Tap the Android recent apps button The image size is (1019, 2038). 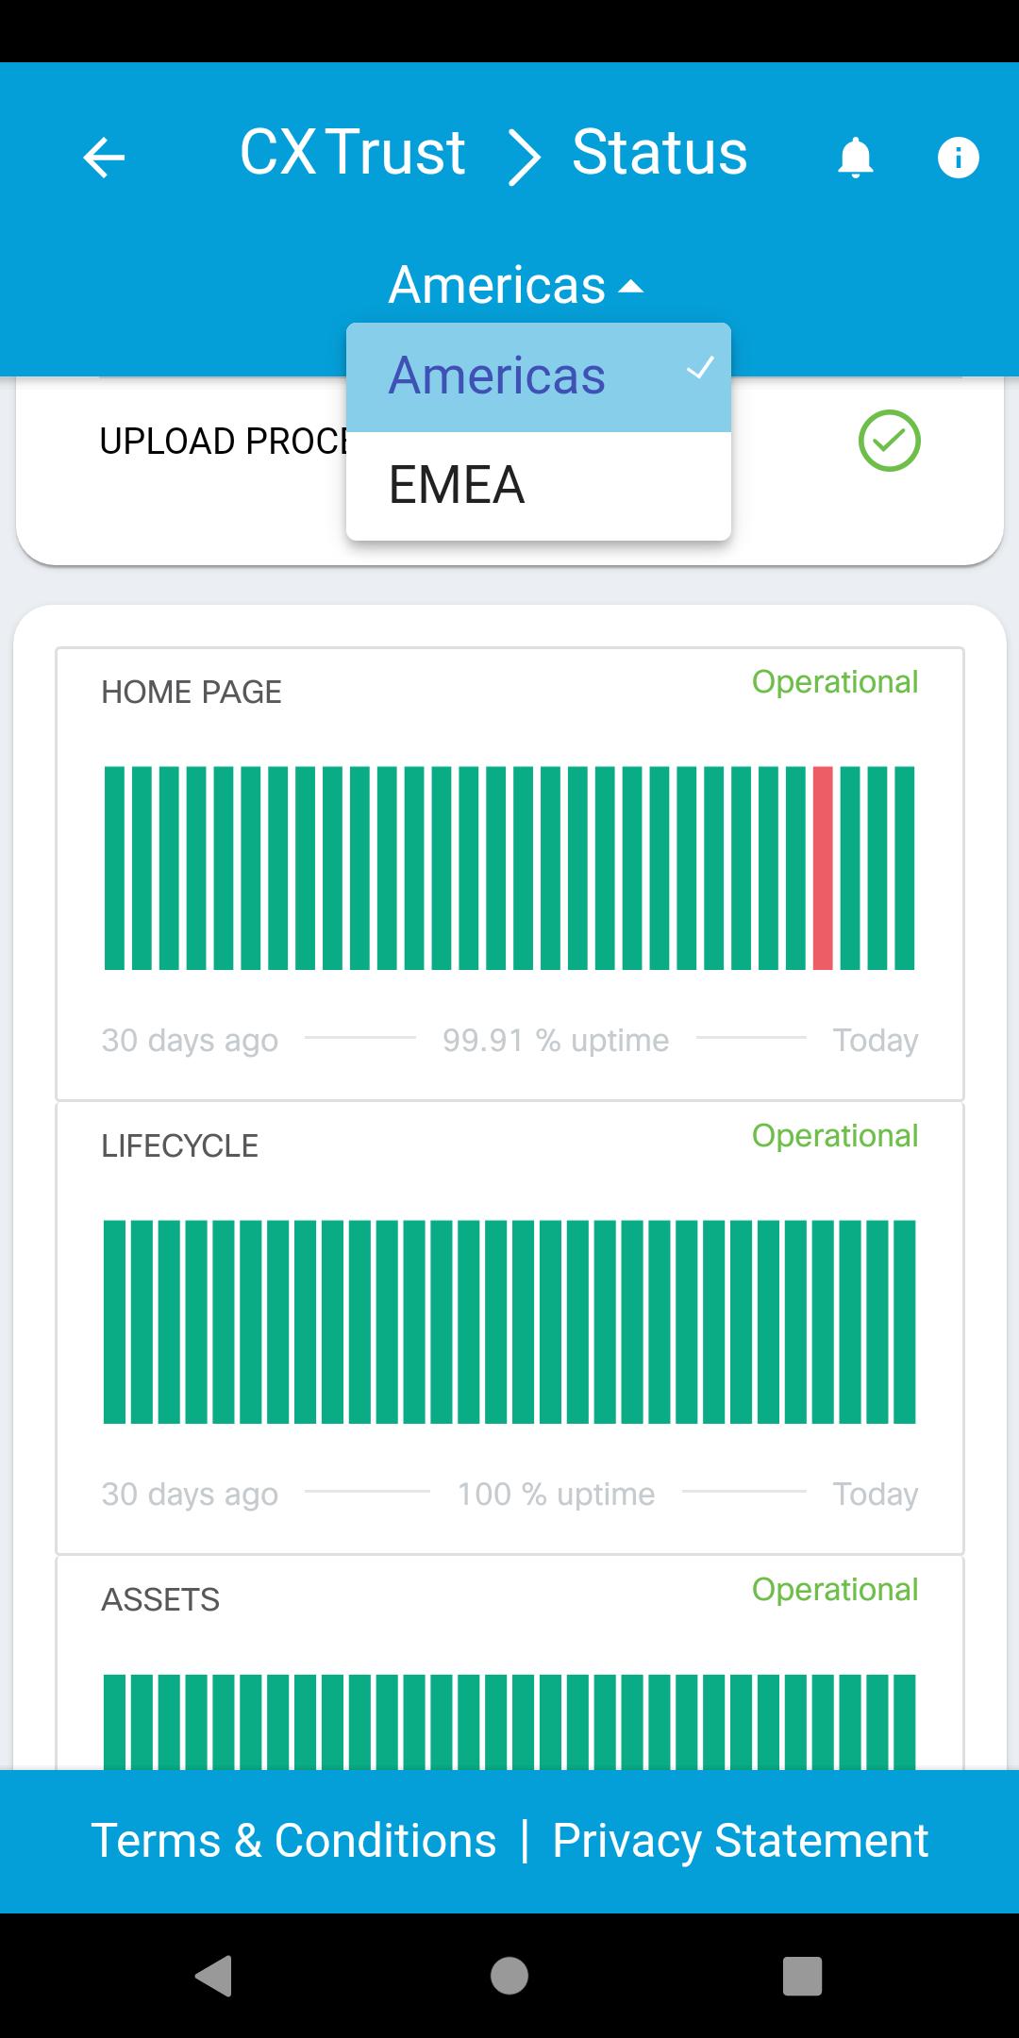pyautogui.click(x=803, y=1976)
